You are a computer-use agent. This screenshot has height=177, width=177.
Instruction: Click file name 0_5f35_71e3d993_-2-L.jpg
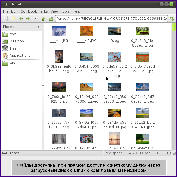click(143, 69)
